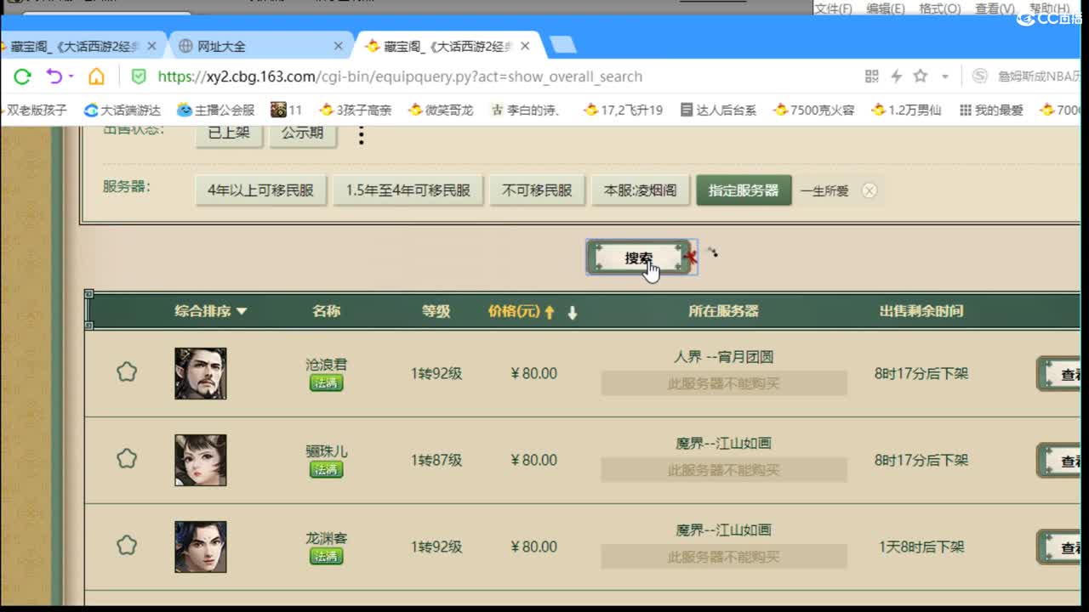Open bookmark 7500壳火容
The image size is (1089, 612).
pyautogui.click(x=814, y=110)
